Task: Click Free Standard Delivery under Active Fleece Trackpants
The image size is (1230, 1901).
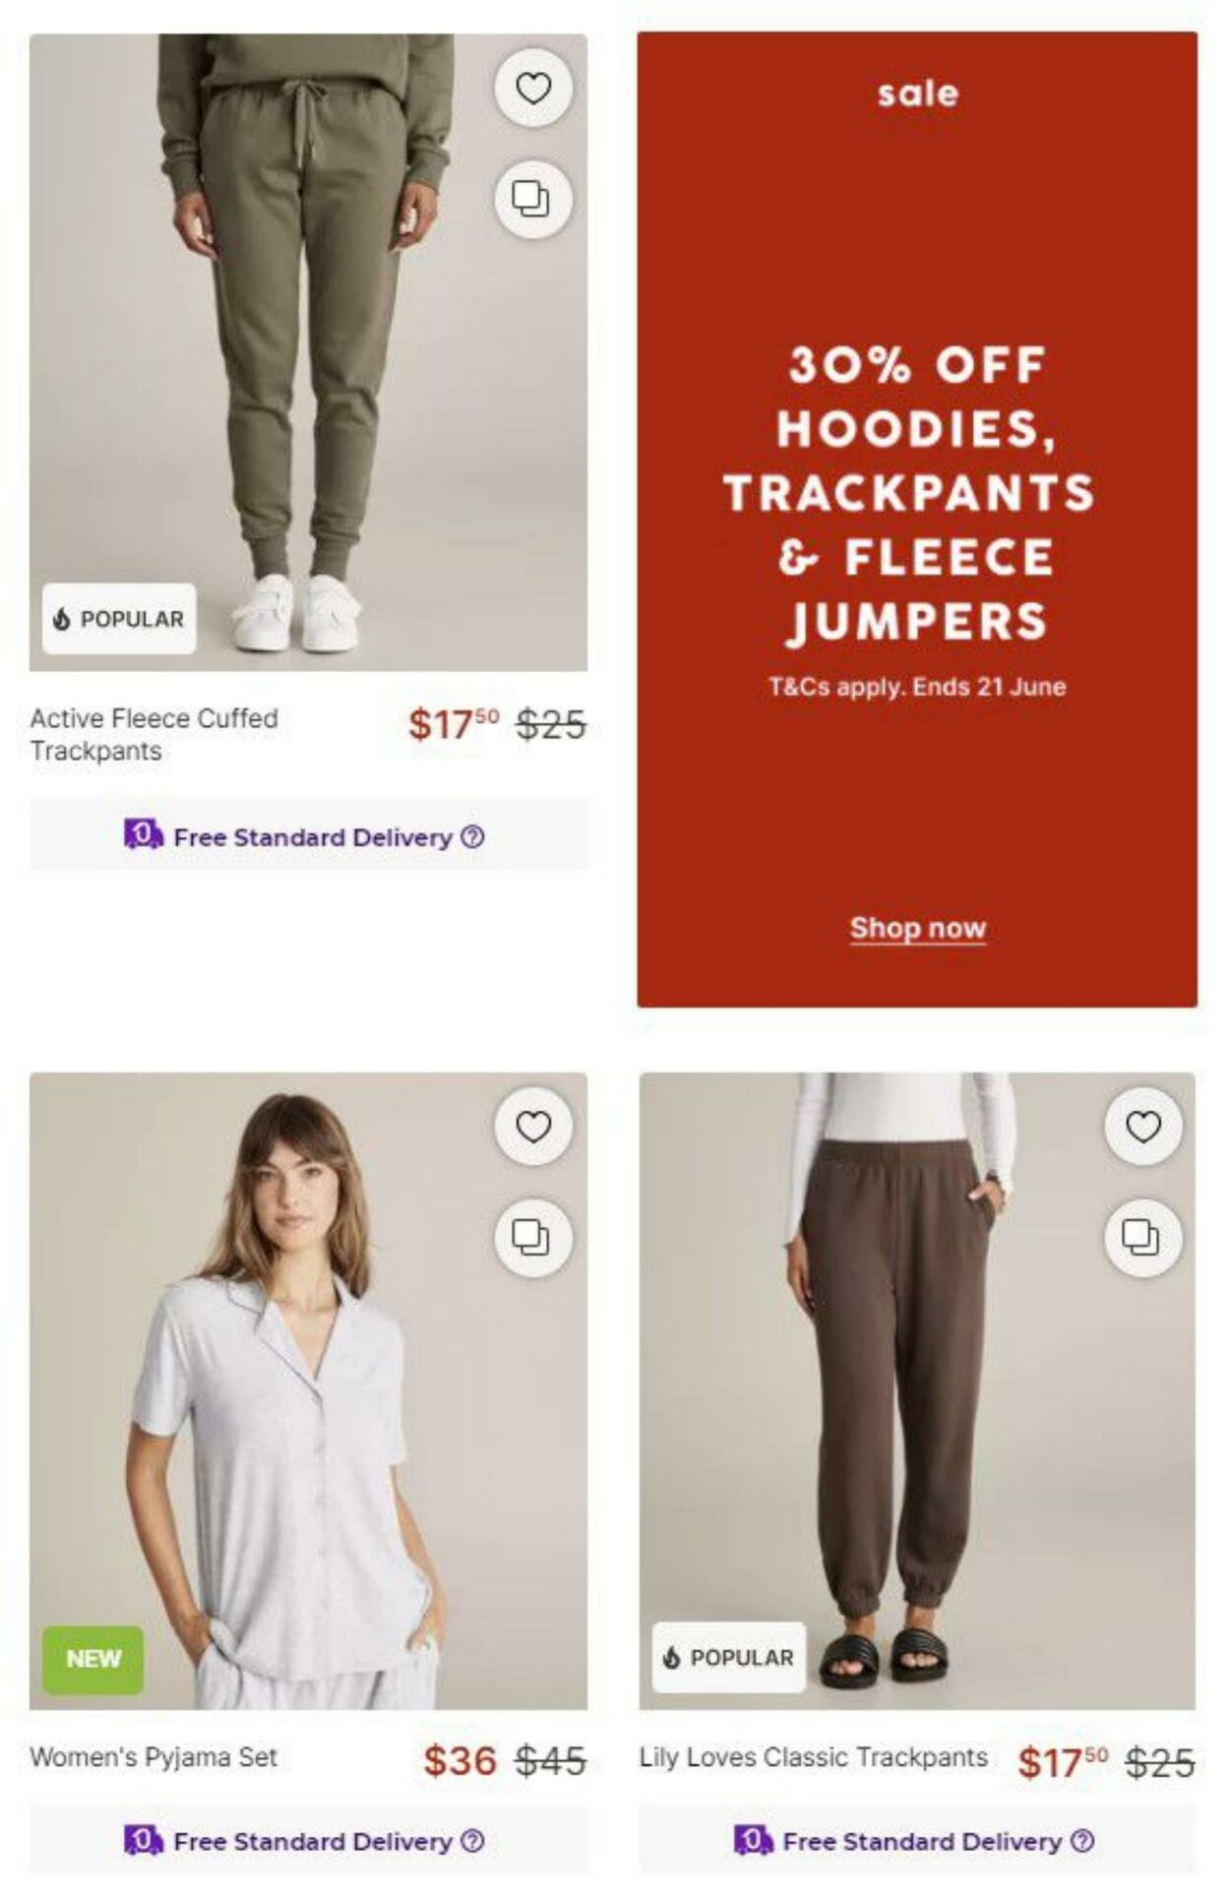Action: (312, 837)
